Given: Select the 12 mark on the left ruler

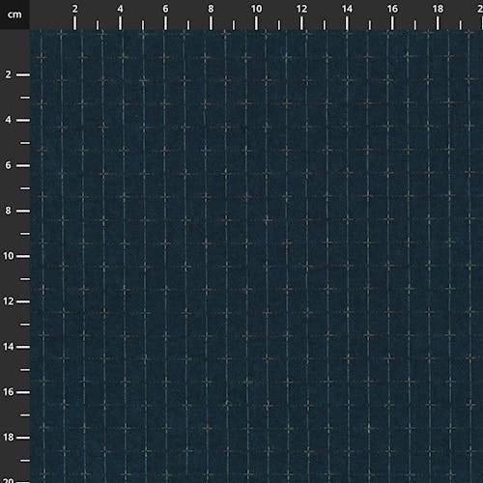Looking at the screenshot, I should tap(9, 301).
